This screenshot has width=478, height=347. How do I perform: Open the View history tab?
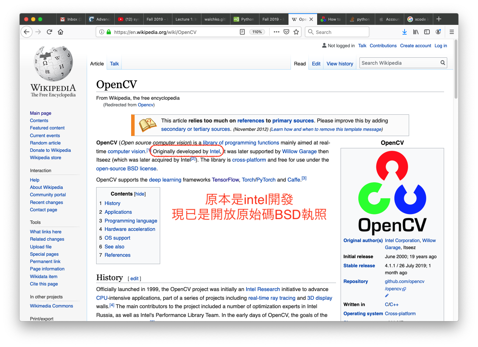(340, 64)
